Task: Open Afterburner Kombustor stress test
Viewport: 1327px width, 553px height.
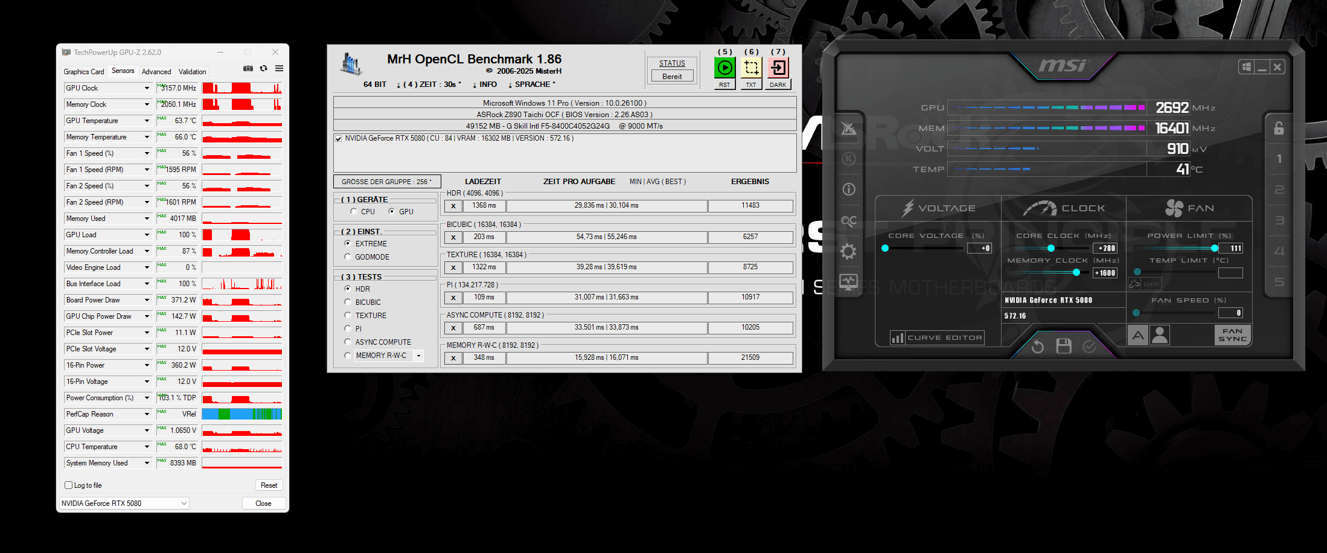Action: click(x=849, y=159)
